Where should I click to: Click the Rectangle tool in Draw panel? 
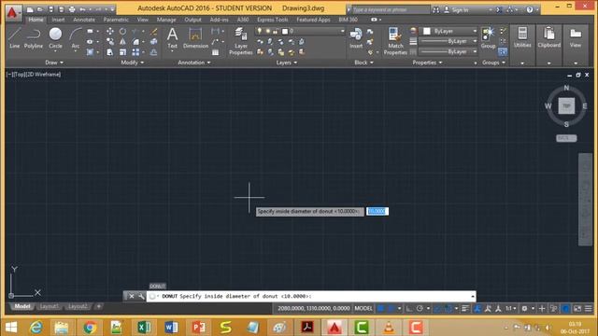tap(90, 31)
